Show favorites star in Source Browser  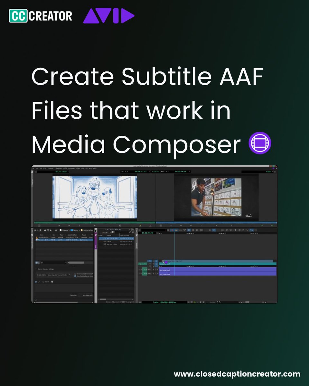[51, 230]
